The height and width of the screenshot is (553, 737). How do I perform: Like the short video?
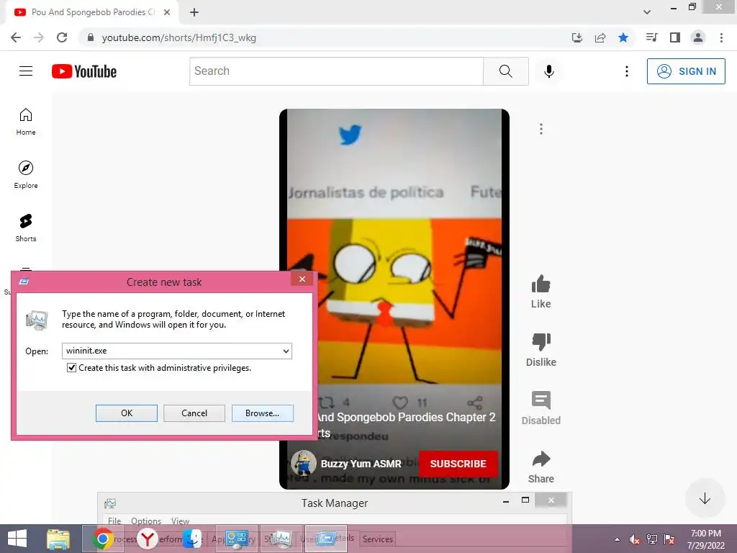(541, 292)
